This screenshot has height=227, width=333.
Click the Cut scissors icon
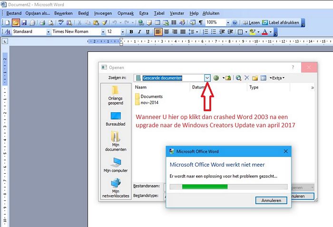point(79,22)
